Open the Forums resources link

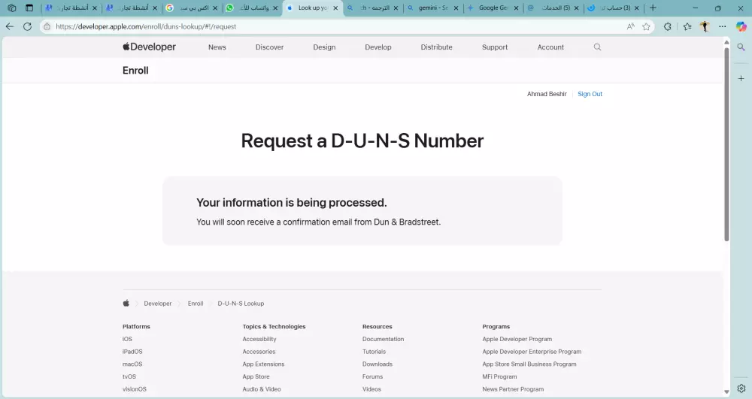click(373, 376)
